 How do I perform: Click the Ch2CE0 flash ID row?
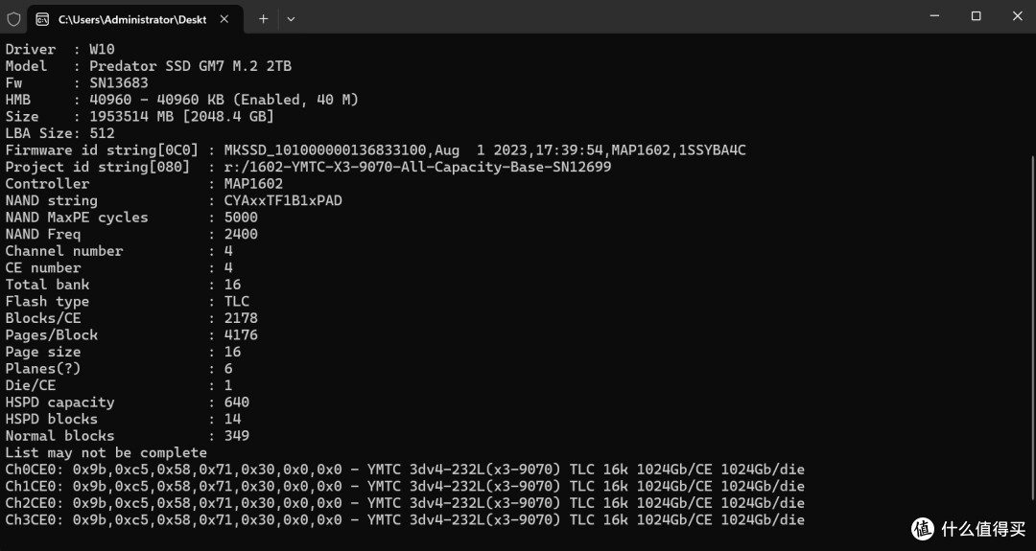[x=405, y=503]
